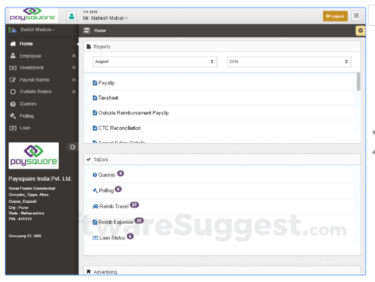Screen dimensions: 375x282
Task: Open the hamburger menu icon
Action: click(x=356, y=16)
